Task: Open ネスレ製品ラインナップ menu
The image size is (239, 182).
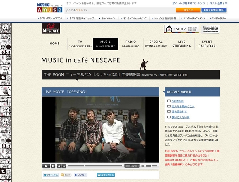Action: (80, 19)
